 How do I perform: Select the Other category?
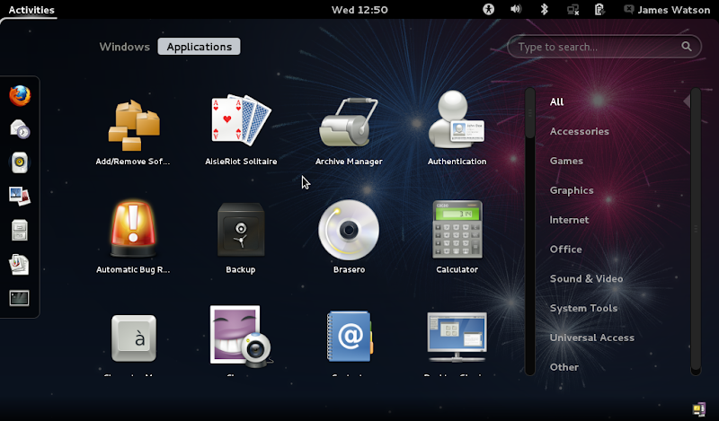(x=564, y=367)
